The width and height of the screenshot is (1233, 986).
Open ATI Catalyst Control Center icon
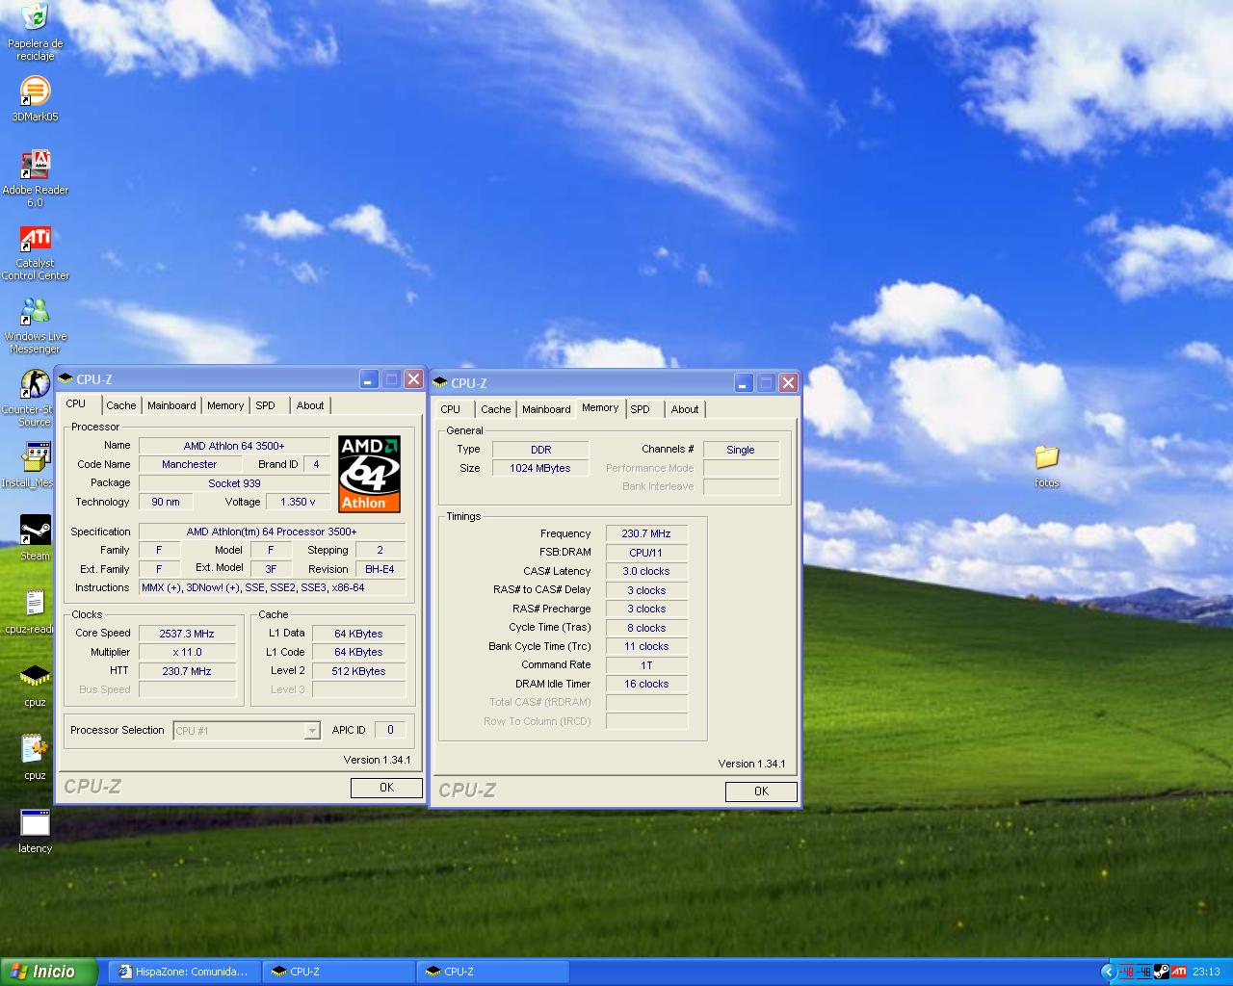(x=35, y=239)
